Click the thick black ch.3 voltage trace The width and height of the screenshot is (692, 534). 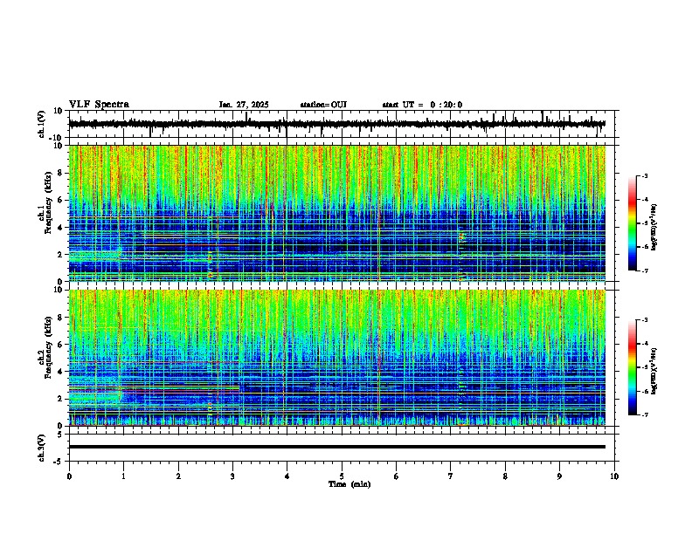(x=337, y=447)
